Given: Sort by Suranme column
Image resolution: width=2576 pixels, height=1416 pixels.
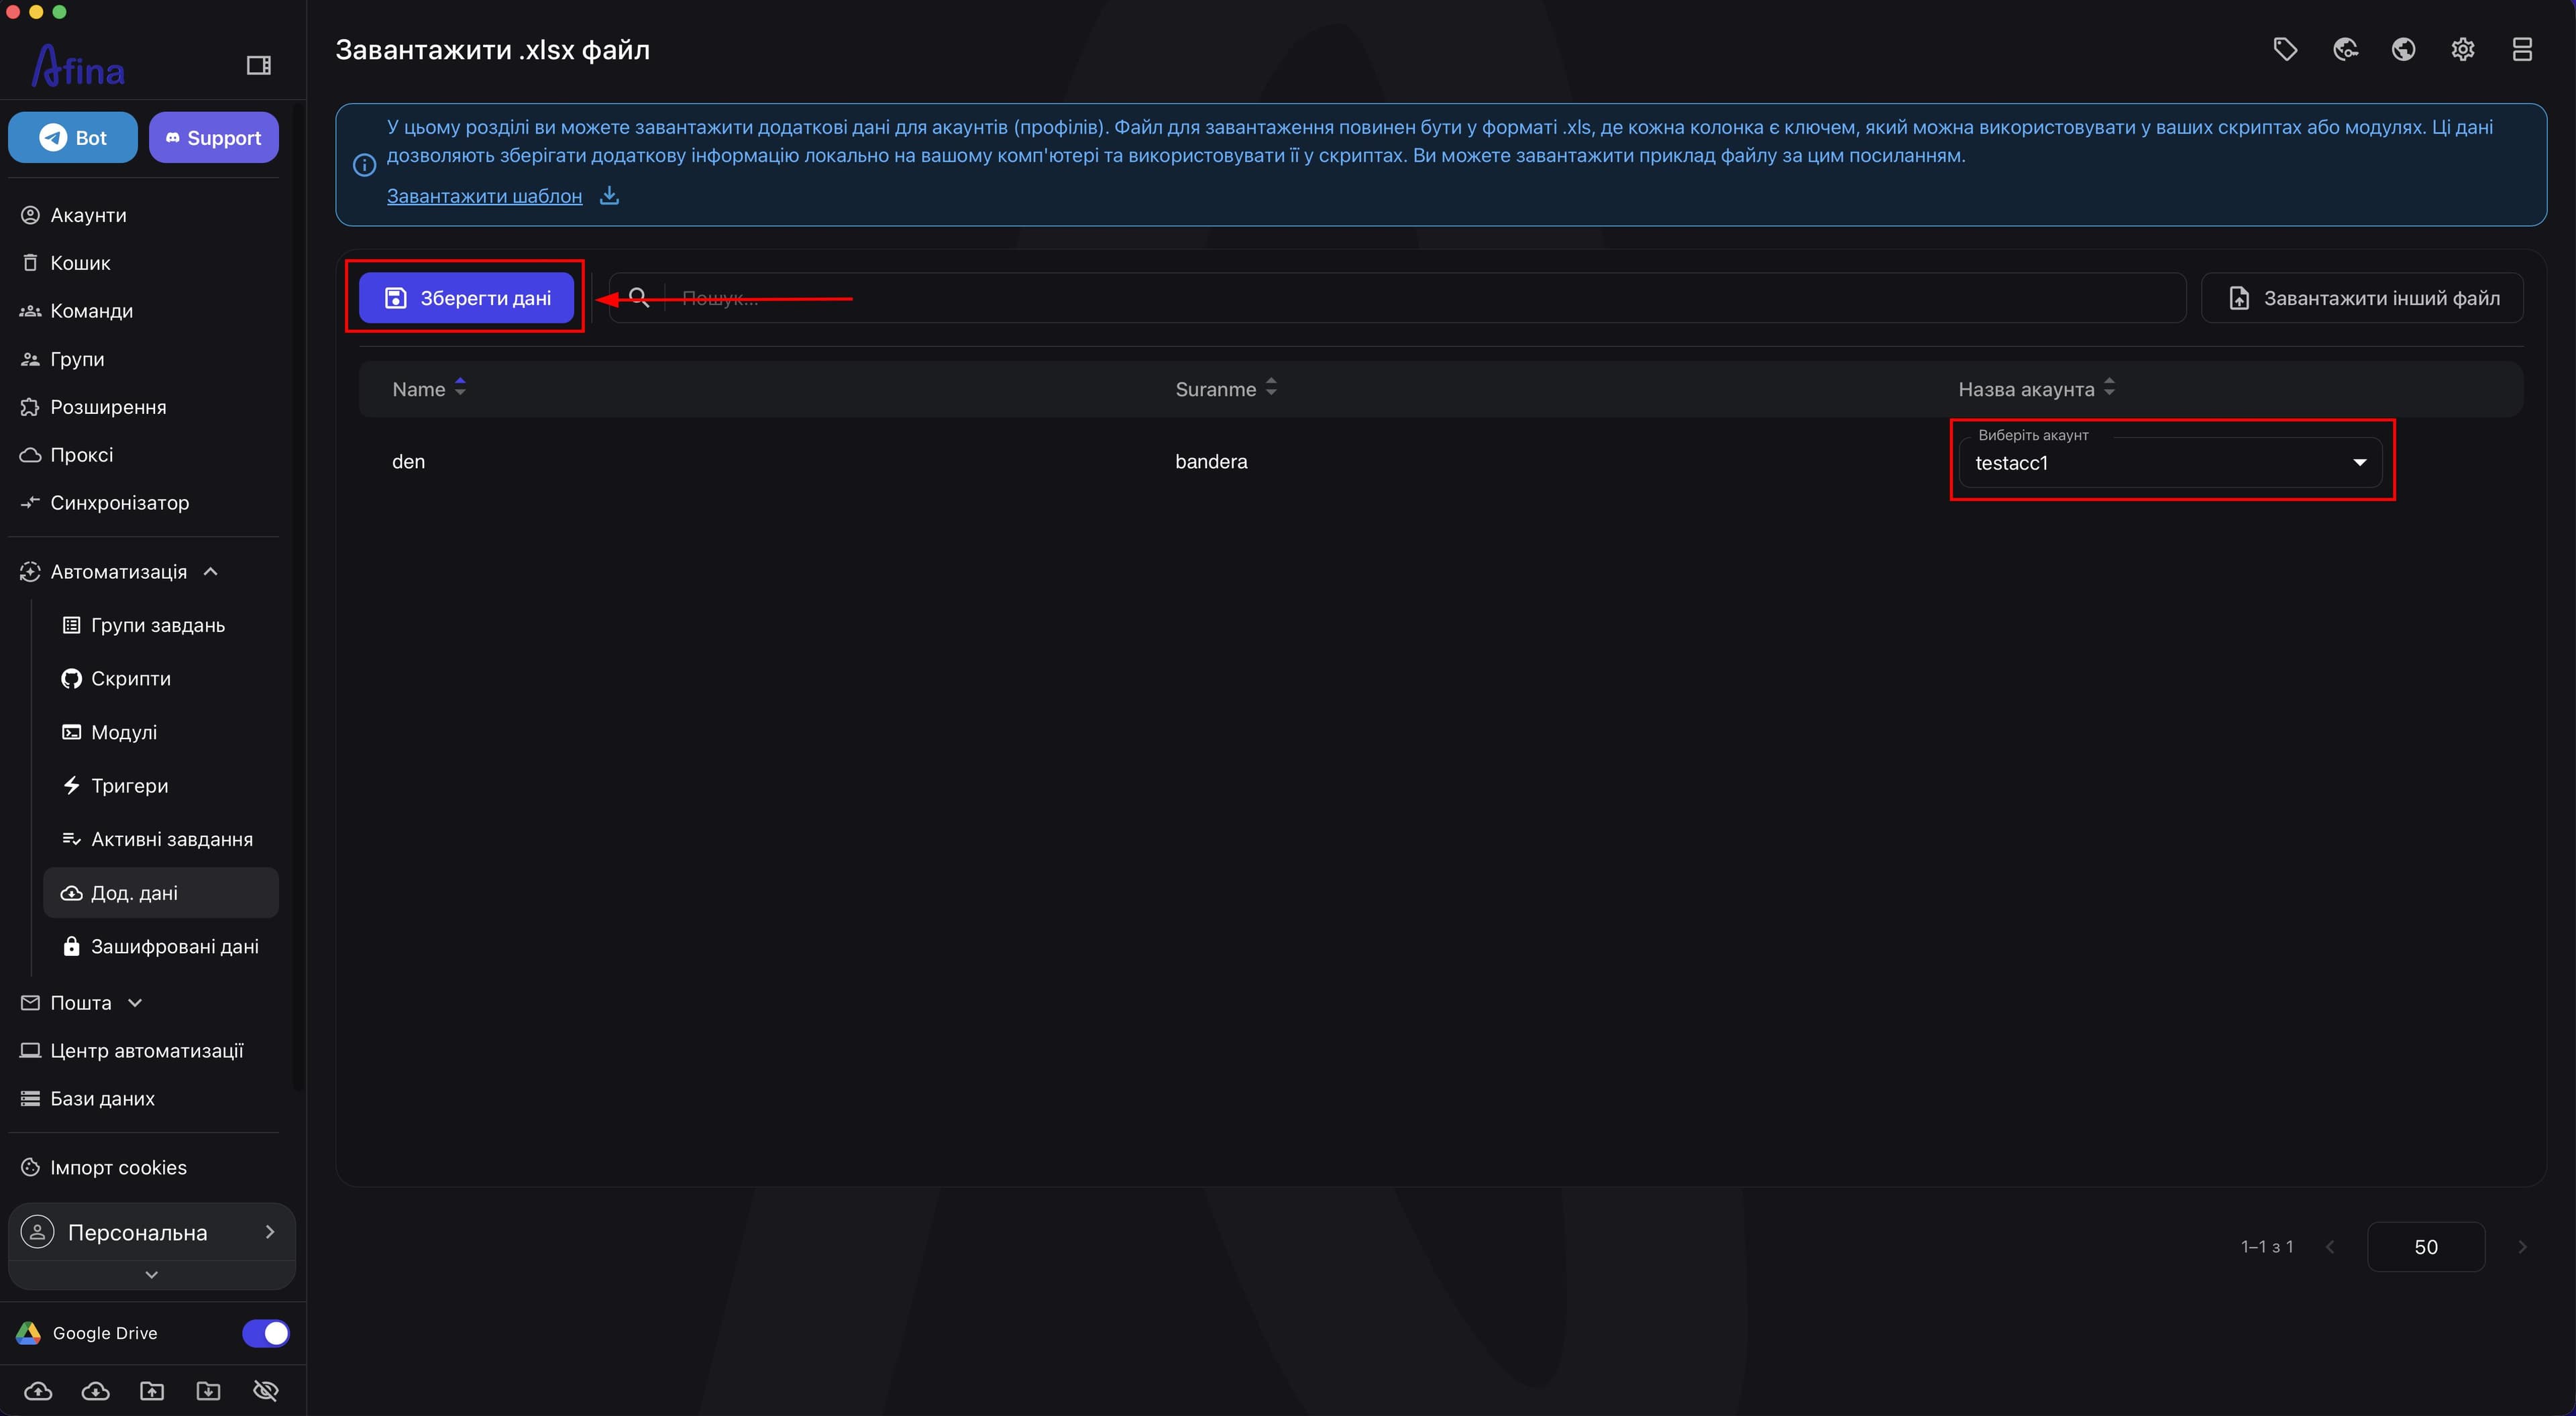Looking at the screenshot, I should [x=1226, y=388].
